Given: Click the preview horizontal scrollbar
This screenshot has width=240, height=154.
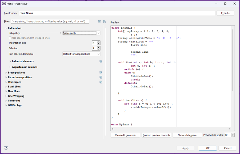Looking at the screenshot, I should 171,129.
